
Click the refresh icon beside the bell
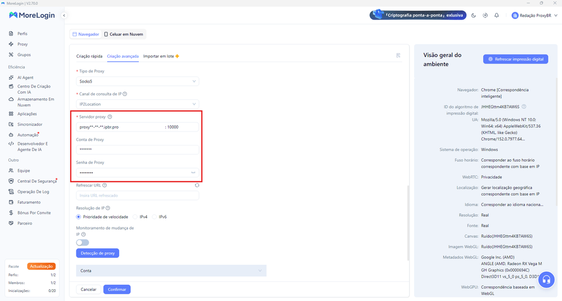tap(485, 15)
